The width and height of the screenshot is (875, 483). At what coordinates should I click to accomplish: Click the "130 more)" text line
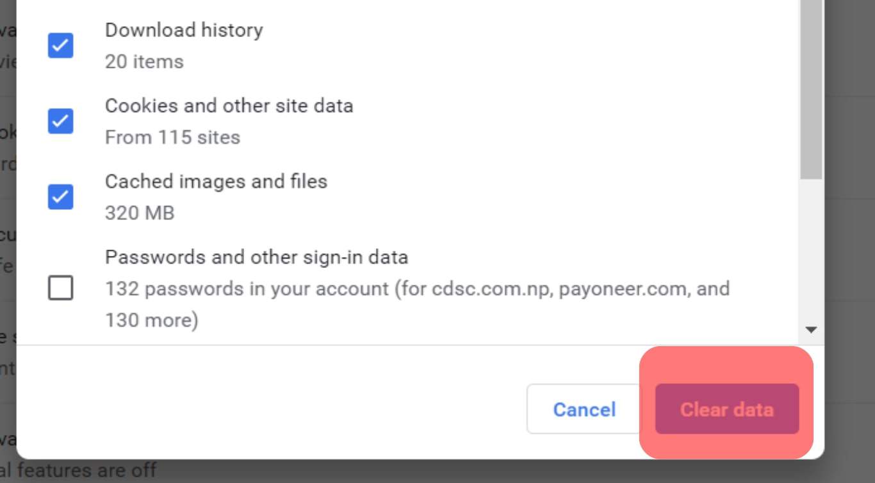[152, 320]
